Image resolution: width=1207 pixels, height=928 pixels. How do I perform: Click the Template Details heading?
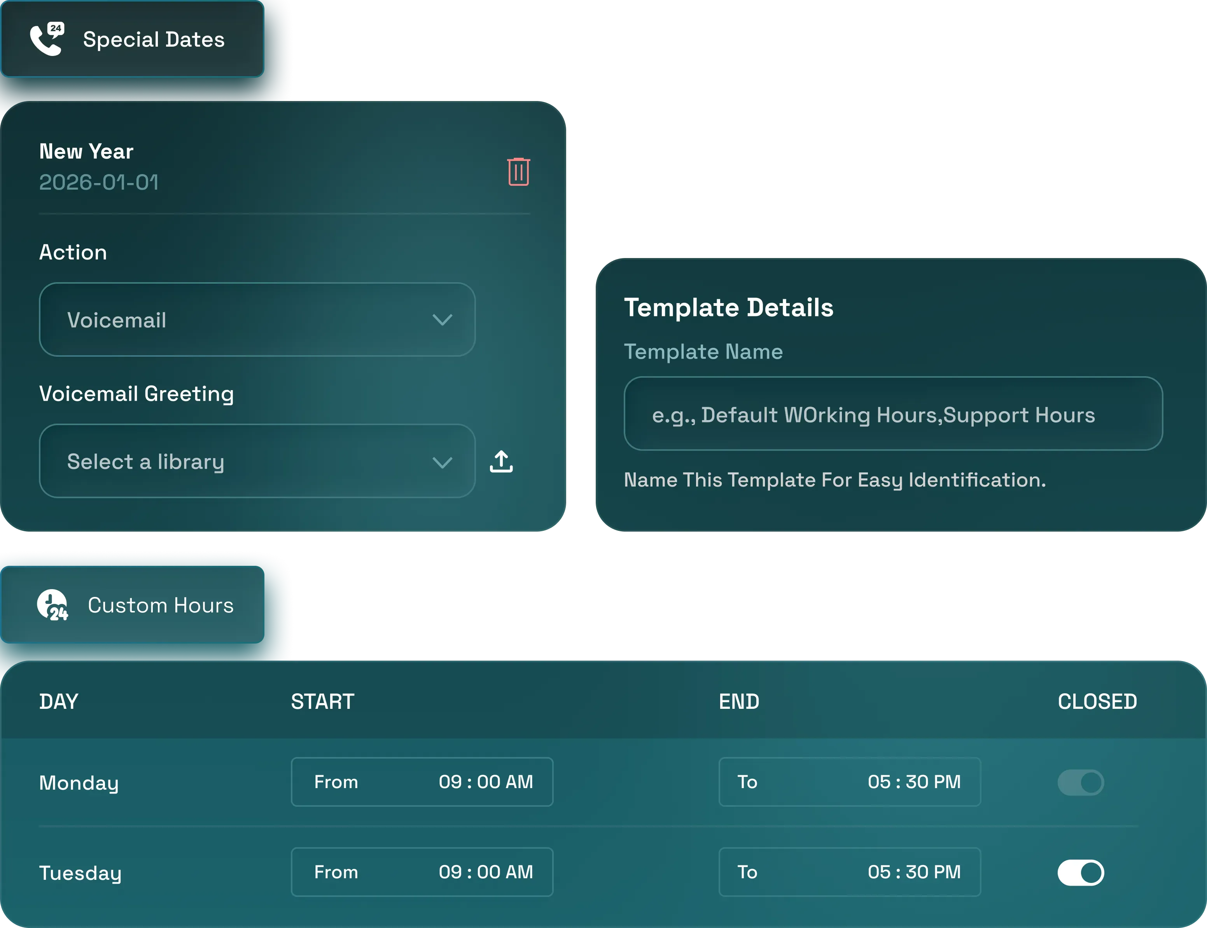pyautogui.click(x=728, y=308)
